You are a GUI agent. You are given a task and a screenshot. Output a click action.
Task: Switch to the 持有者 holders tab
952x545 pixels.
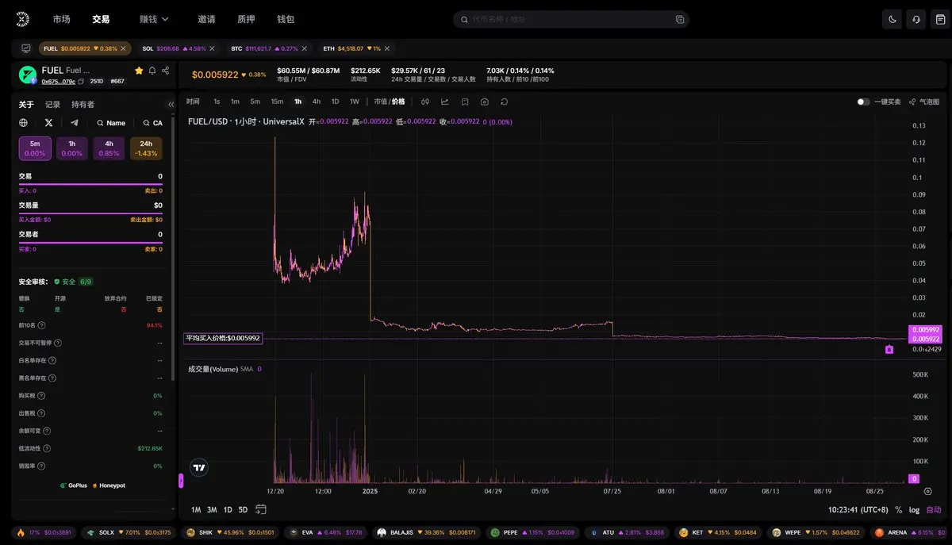coord(83,104)
